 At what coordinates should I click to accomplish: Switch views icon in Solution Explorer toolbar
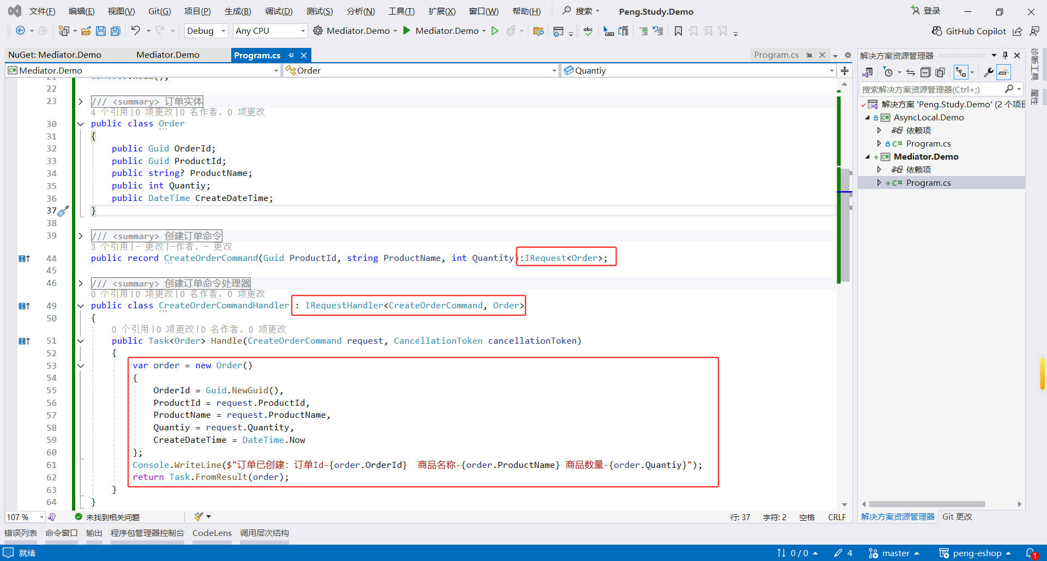coord(867,72)
